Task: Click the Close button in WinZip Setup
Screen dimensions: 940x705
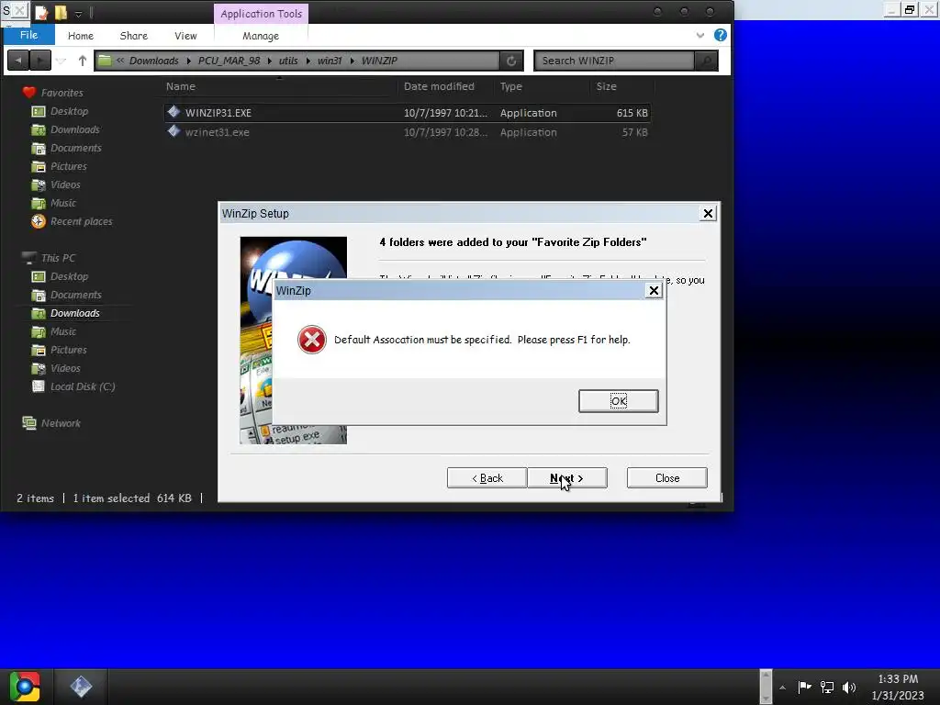Action: pyautogui.click(x=667, y=477)
